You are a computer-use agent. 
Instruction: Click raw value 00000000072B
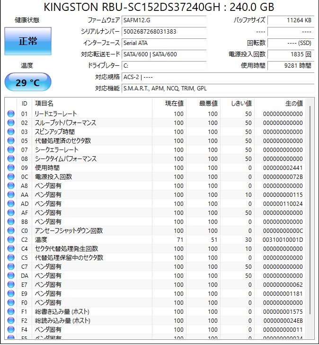[x=283, y=177]
